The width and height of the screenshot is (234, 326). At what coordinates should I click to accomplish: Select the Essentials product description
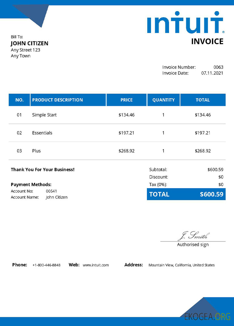(x=42, y=133)
